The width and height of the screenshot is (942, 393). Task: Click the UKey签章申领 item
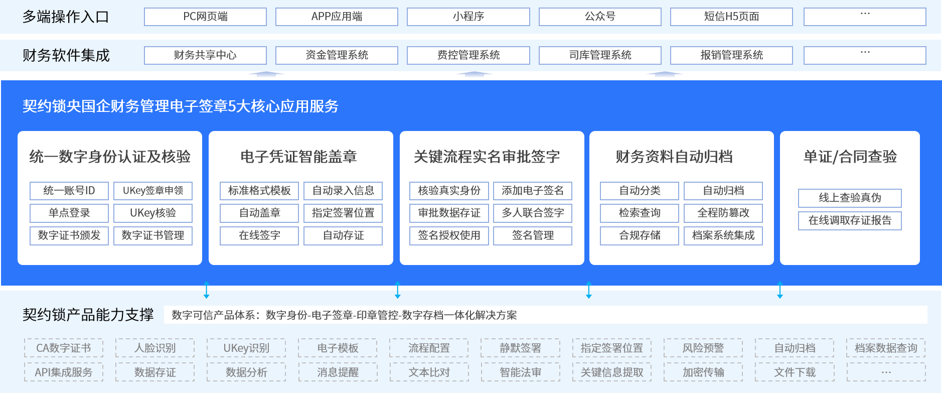pyautogui.click(x=153, y=191)
